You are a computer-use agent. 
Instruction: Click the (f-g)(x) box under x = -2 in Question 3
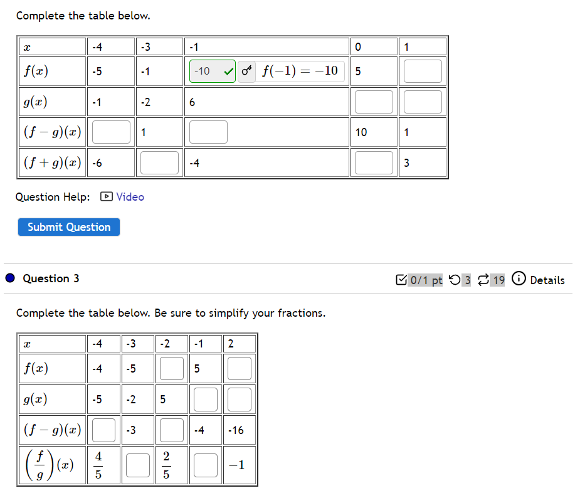click(x=171, y=430)
